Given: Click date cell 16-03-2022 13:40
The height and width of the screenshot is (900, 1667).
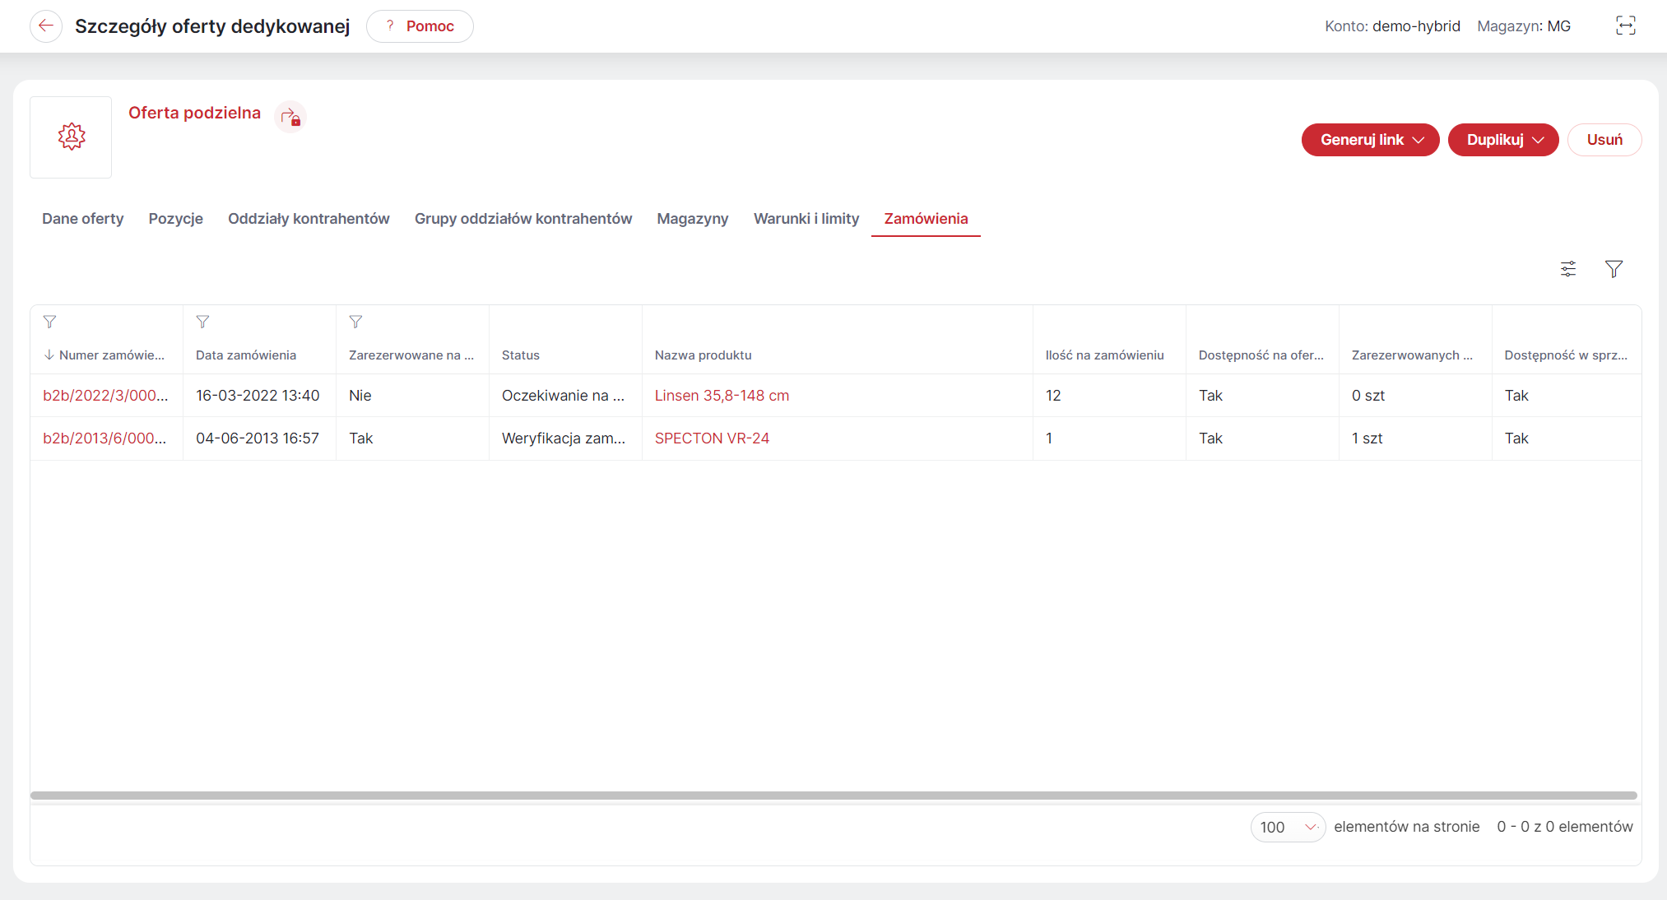Looking at the screenshot, I should (x=258, y=396).
